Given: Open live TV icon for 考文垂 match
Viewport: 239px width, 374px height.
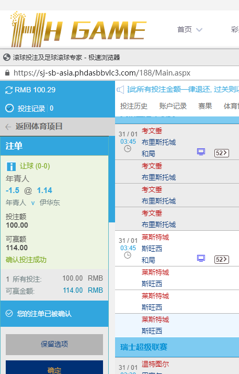Looking at the screenshot, I should [201, 152].
